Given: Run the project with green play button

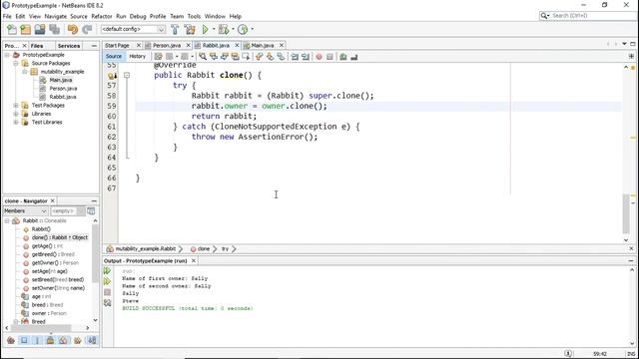Looking at the screenshot, I should (206, 29).
